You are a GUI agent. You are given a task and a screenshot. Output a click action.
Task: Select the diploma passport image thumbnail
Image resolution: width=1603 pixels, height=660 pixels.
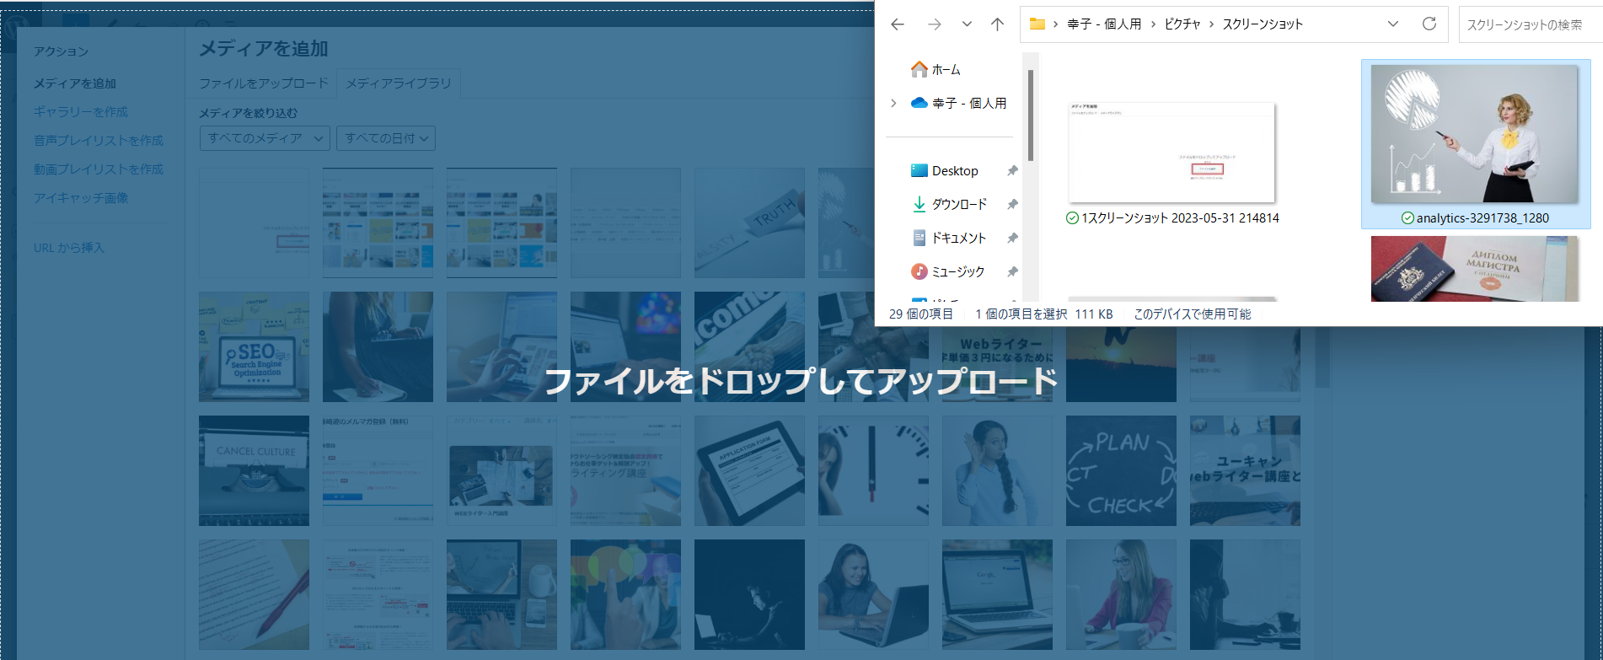pyautogui.click(x=1474, y=268)
